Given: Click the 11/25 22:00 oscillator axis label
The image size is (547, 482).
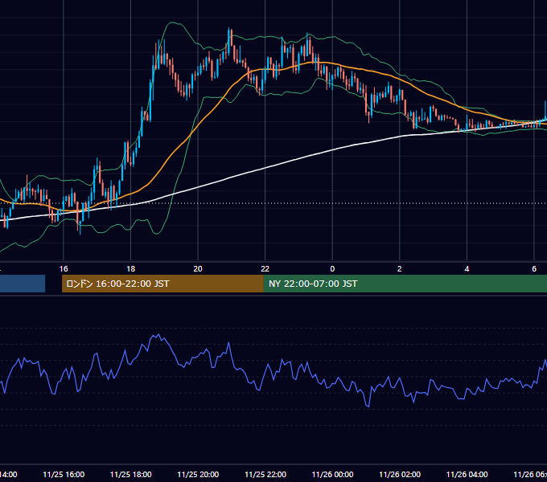Looking at the screenshot, I should click(265, 475).
